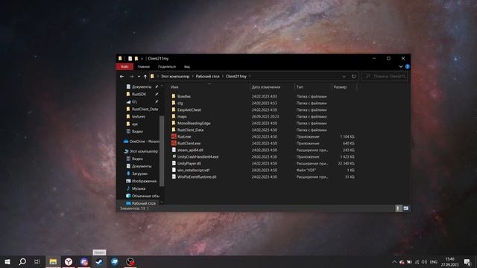Open the blue Help question icon

(407, 66)
